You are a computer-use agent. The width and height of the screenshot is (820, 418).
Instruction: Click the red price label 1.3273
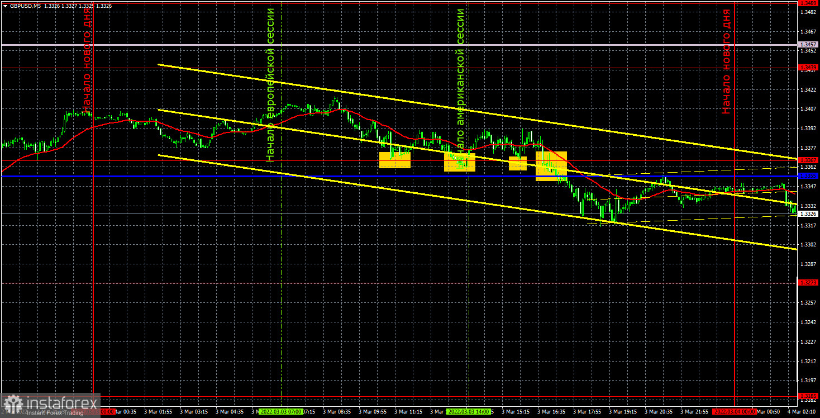click(808, 283)
